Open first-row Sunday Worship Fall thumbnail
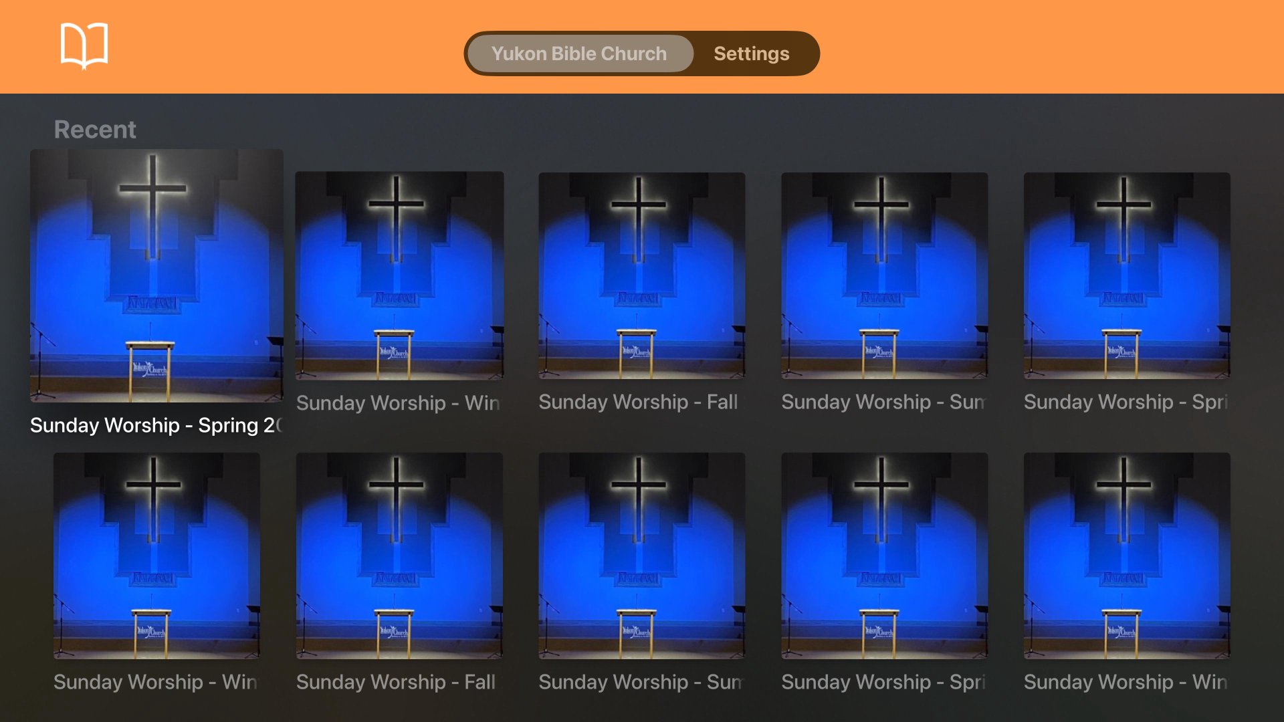Image resolution: width=1284 pixels, height=722 pixels. coord(642,275)
